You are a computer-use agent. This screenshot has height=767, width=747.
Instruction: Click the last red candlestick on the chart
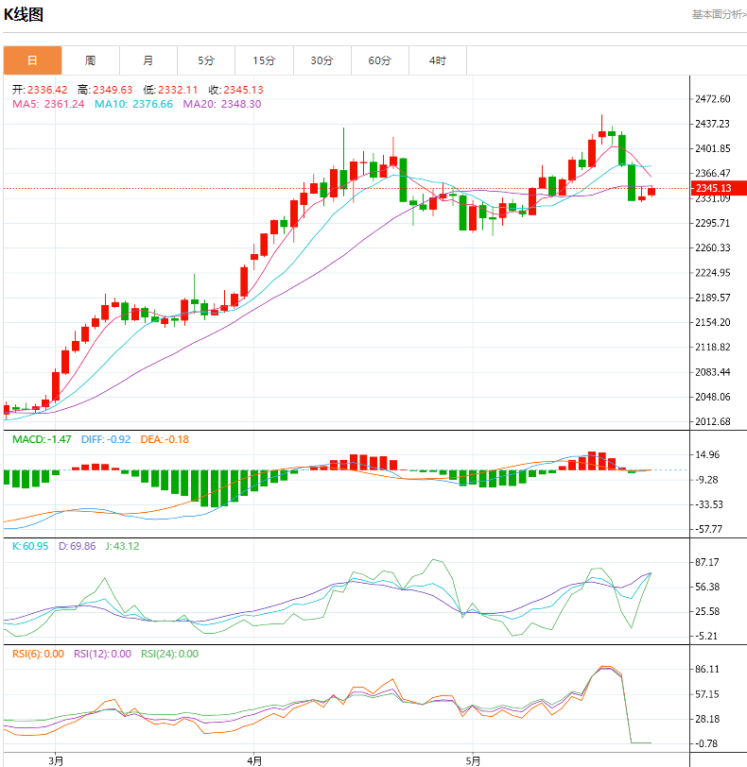651,191
